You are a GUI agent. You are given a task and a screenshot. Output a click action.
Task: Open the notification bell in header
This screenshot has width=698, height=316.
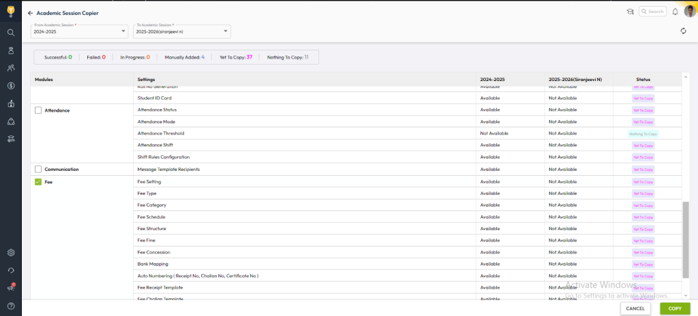coord(675,12)
